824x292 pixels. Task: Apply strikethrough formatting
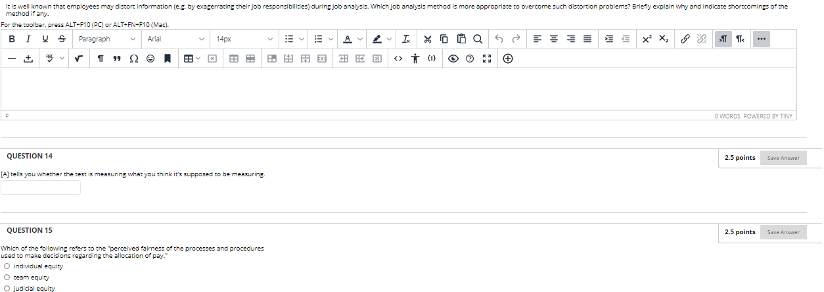tap(61, 39)
